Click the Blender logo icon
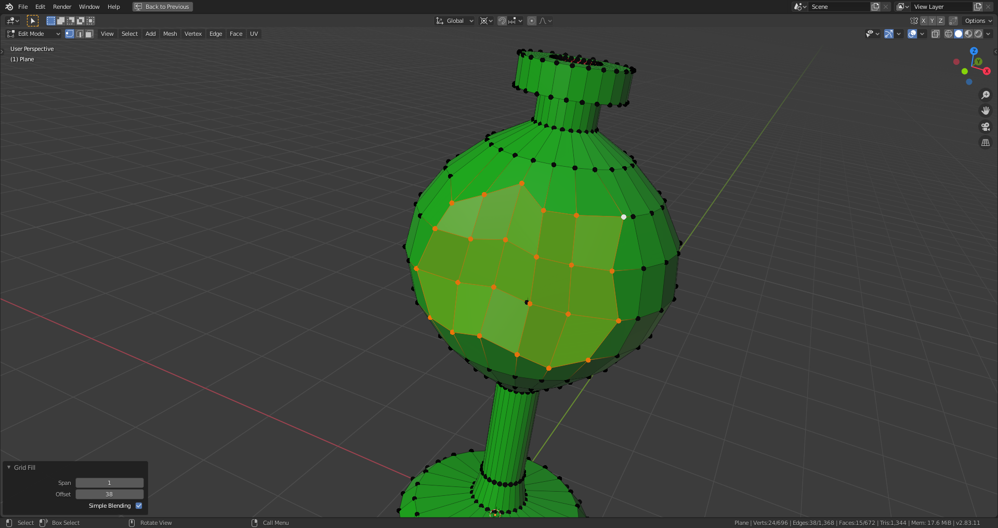 click(x=9, y=7)
